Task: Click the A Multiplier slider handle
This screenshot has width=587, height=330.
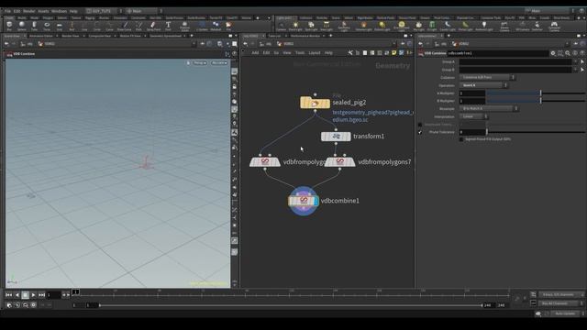Action: click(x=540, y=93)
